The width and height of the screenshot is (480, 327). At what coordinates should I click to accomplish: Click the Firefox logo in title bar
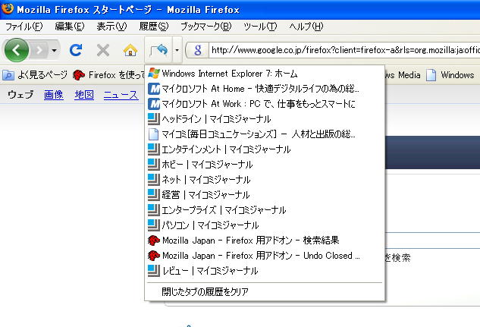8,8
